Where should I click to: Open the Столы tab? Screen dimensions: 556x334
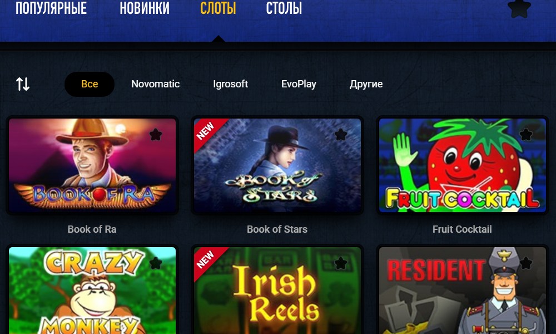tap(284, 8)
